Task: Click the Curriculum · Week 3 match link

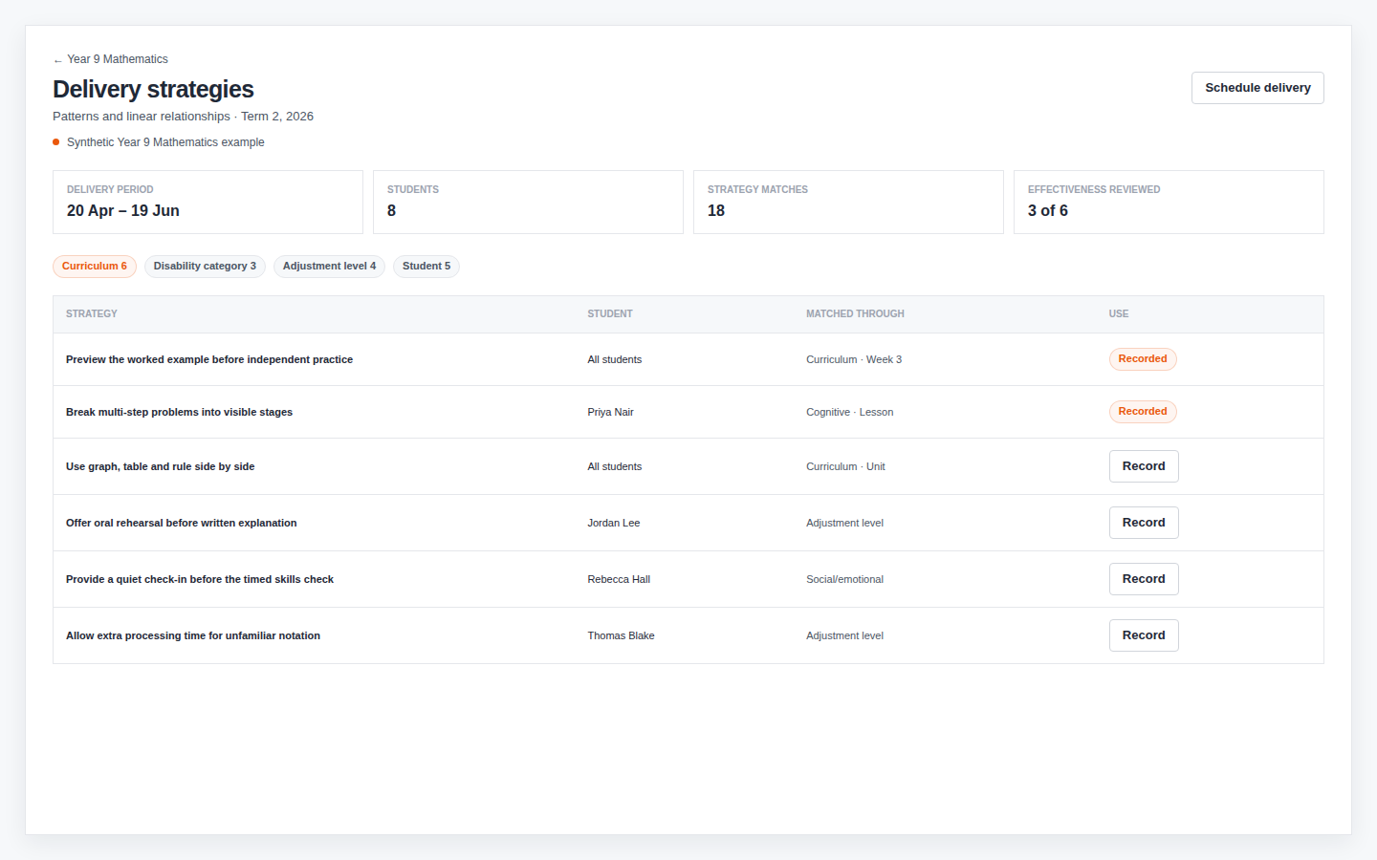Action: coord(854,360)
